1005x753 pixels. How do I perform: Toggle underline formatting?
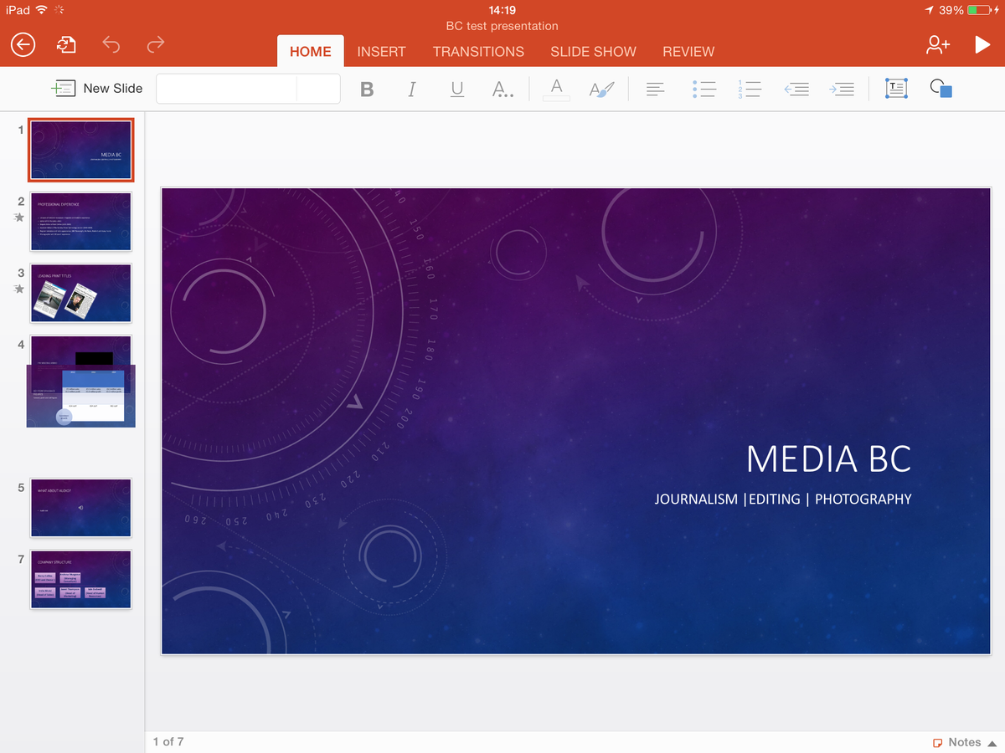(x=456, y=88)
